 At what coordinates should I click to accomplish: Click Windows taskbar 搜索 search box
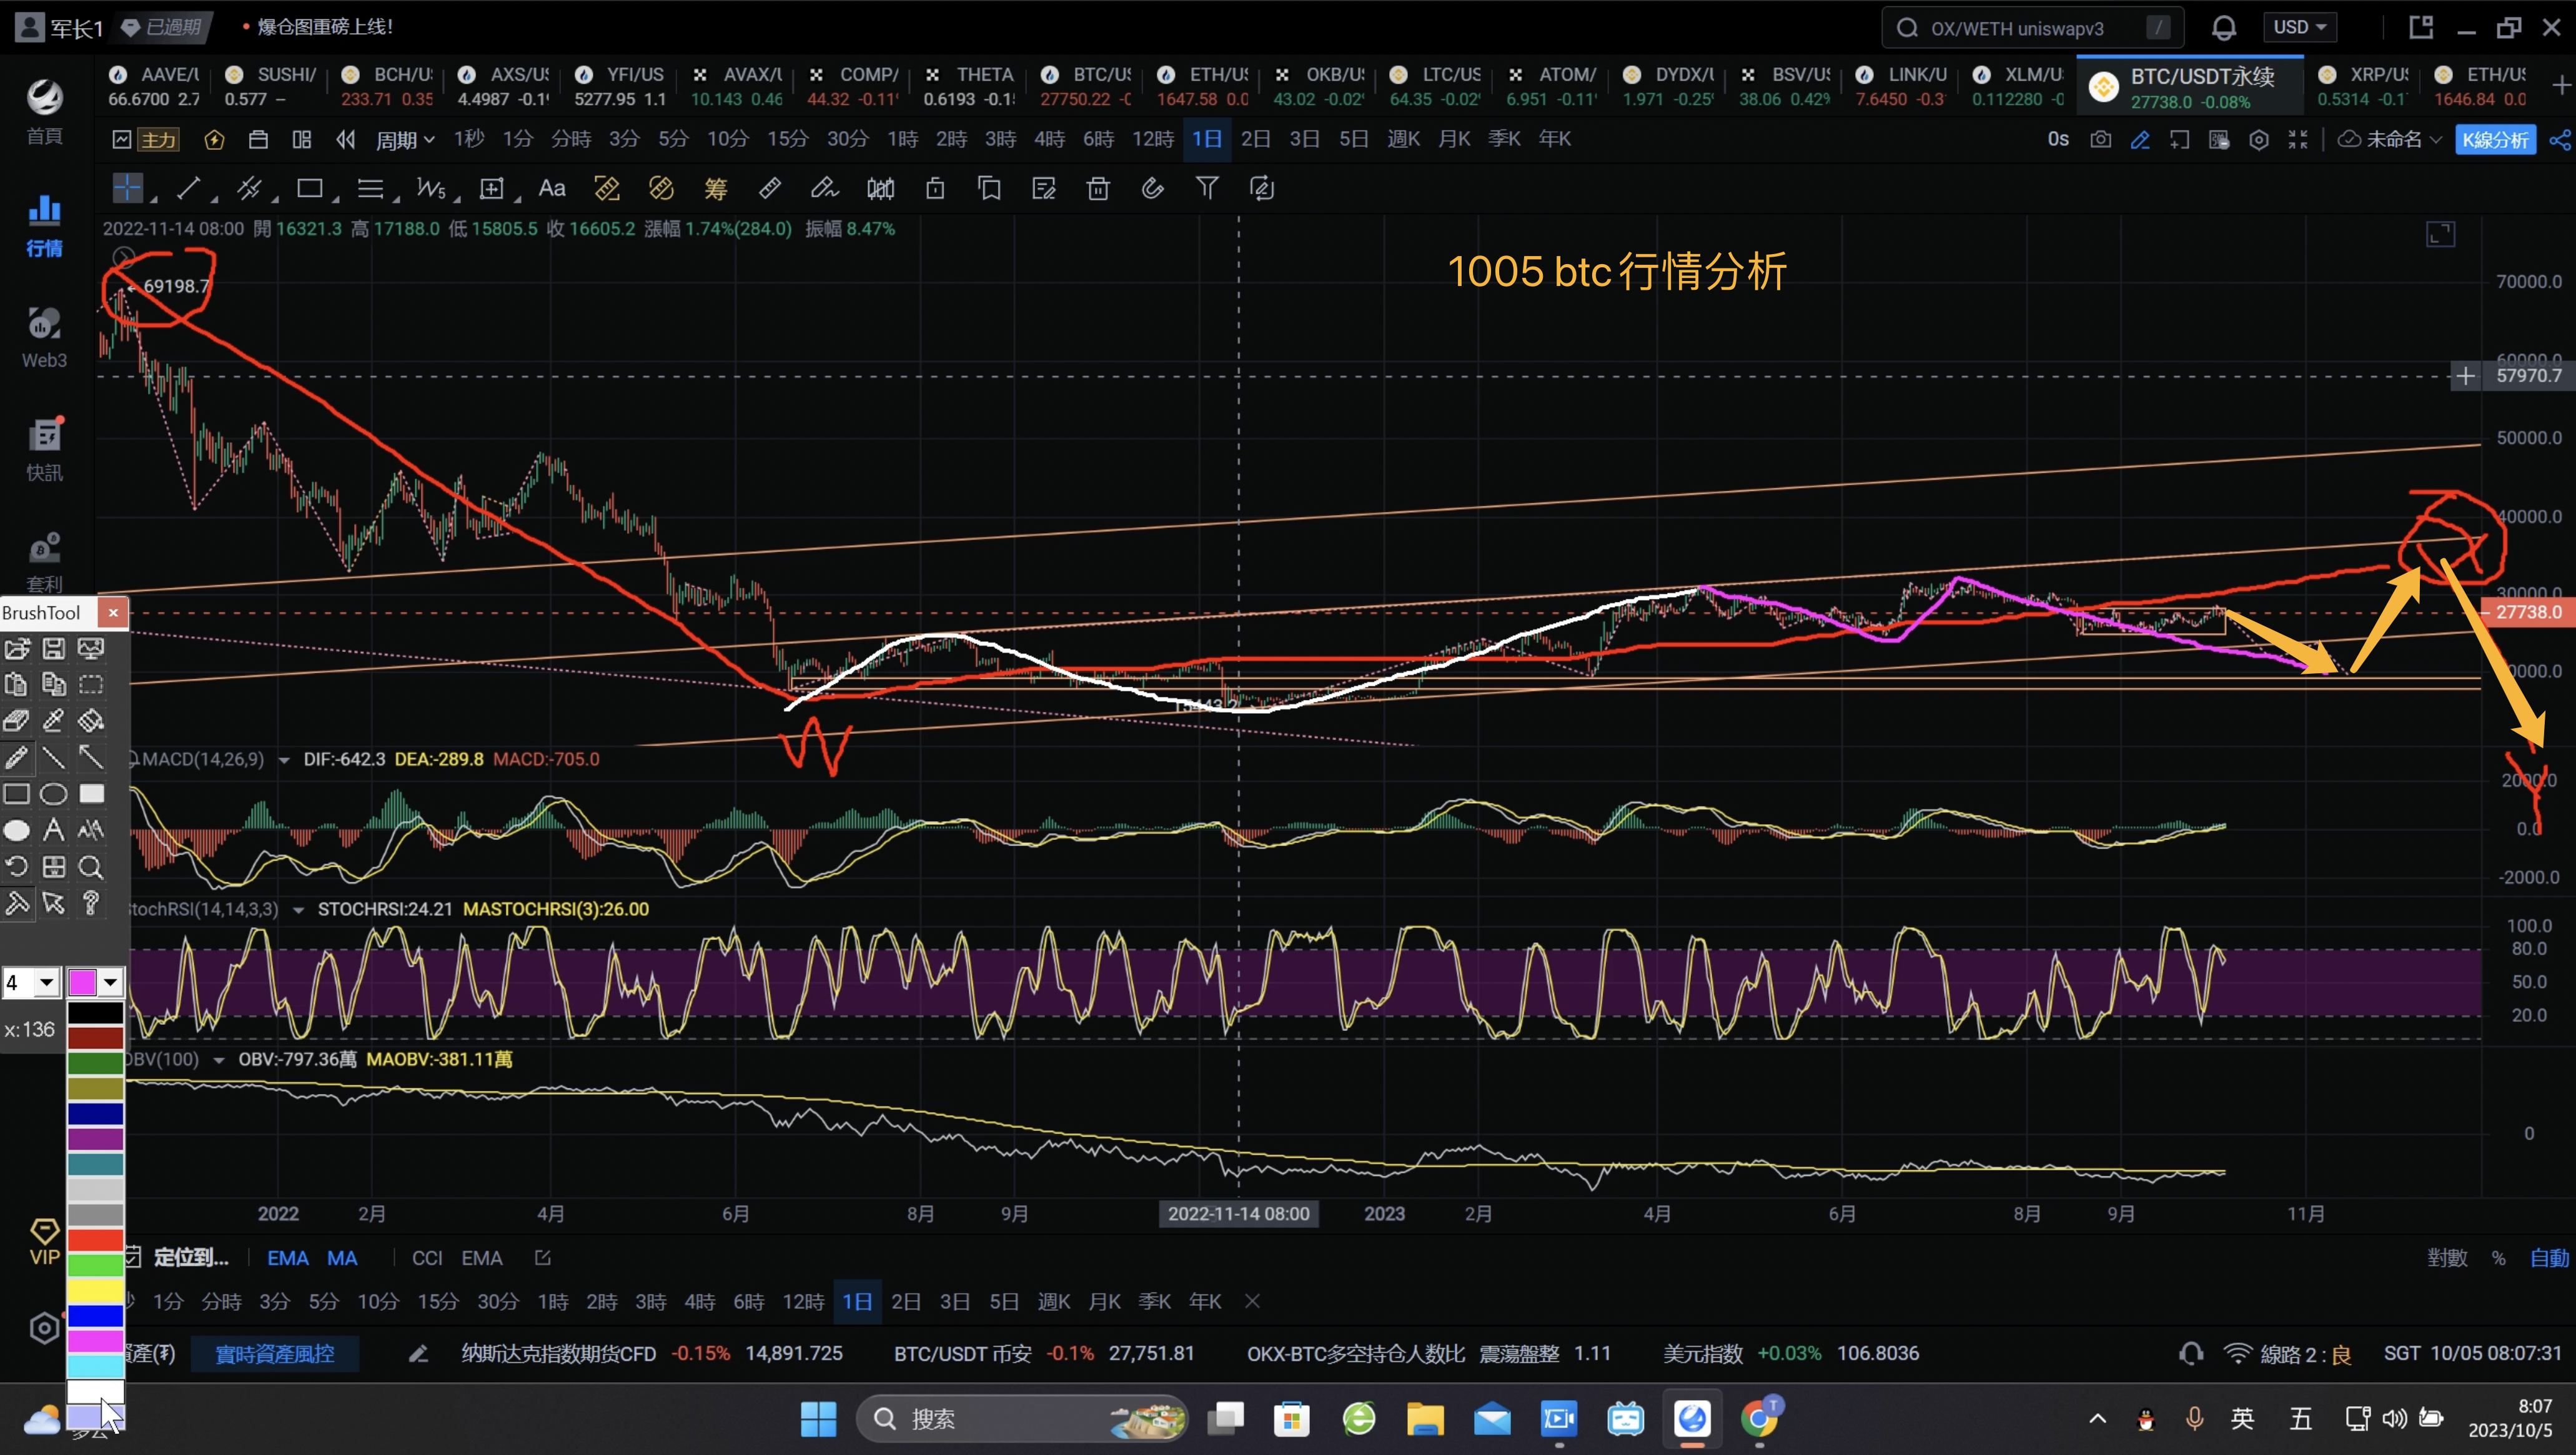point(1022,1419)
